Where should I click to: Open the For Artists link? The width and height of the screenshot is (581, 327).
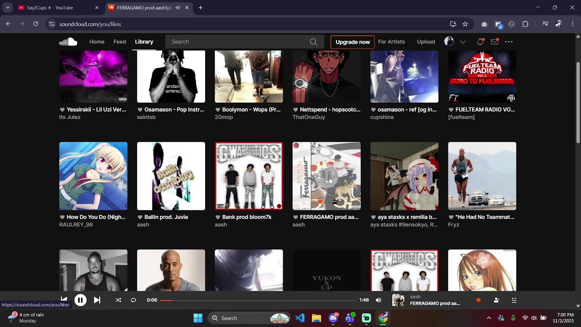pyautogui.click(x=391, y=42)
